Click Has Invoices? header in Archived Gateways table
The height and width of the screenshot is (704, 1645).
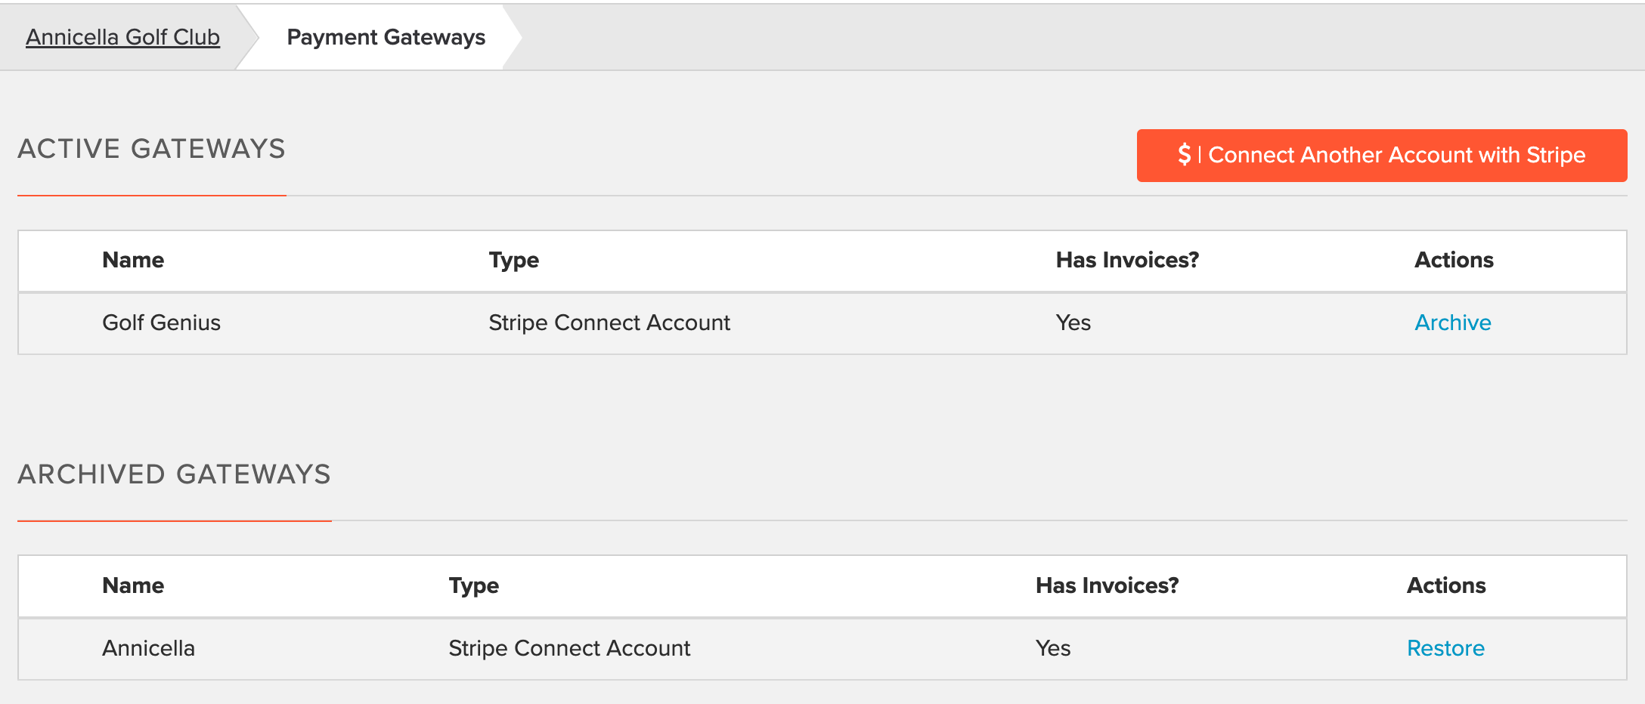coord(1107,585)
